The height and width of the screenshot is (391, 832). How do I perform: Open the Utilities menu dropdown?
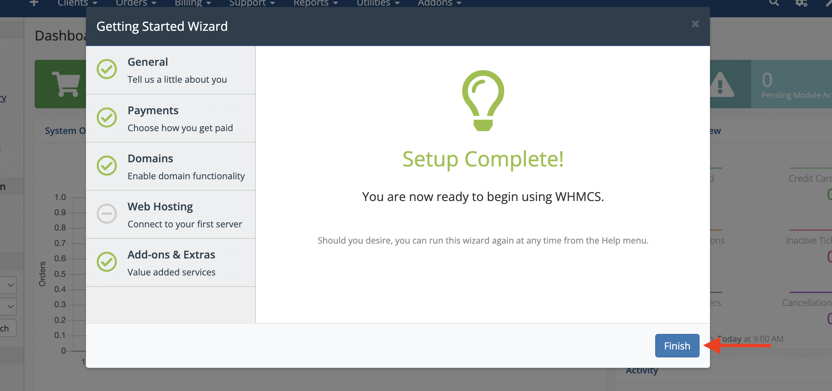(378, 3)
